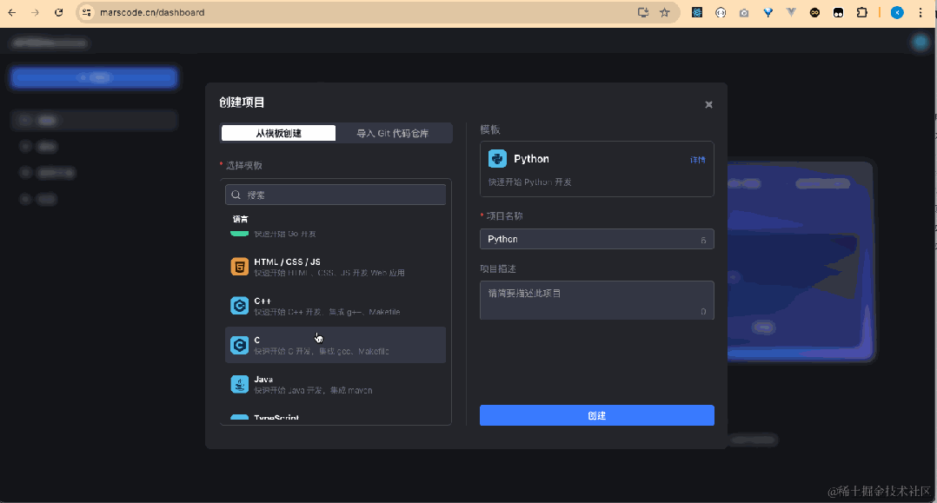
Task: Go back in browser history
Action: (x=12, y=12)
